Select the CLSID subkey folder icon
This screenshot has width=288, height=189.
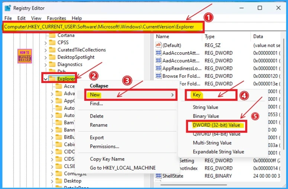[59, 166]
